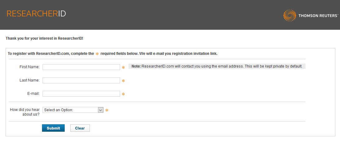Click the orange asterisk beside E-mail field
Image resolution: width=340 pixels, height=141 pixels.
pyautogui.click(x=123, y=94)
